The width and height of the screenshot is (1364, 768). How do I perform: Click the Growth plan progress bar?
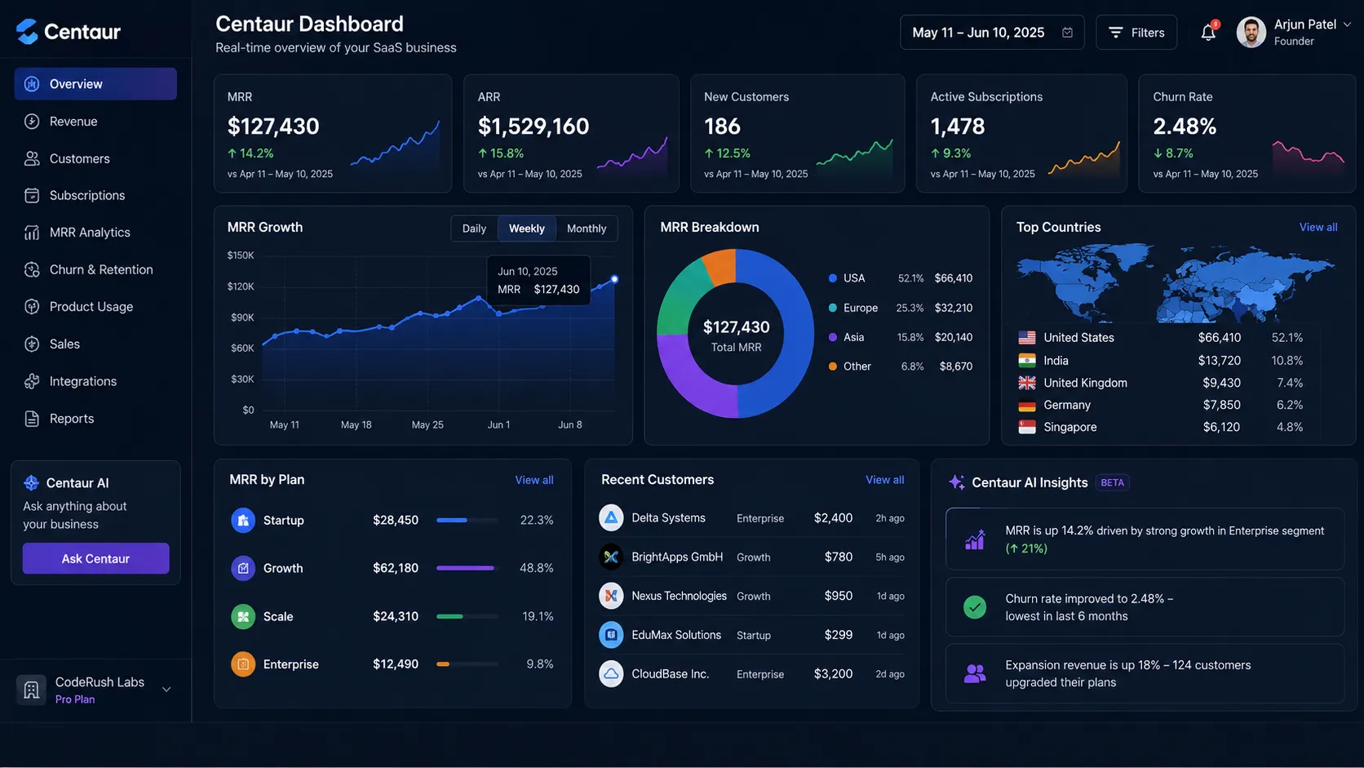[467, 568]
